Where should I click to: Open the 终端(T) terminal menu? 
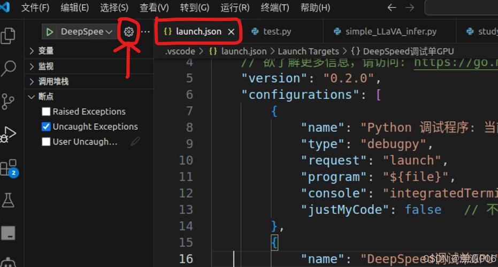tap(275, 7)
